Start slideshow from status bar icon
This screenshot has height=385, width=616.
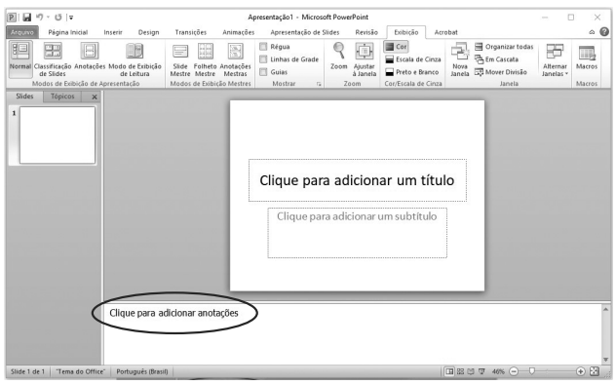481,371
